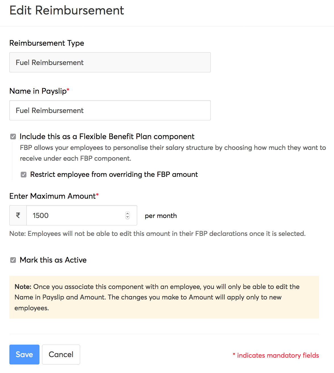Uncheck the Mark this as Active checkbox
Screen dimensions: 334x373
(13, 260)
